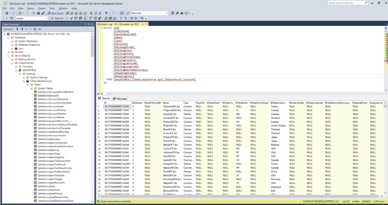This screenshot has height=205, width=388.
Task: Click the BillingCountry column header
Action: point(279,103)
